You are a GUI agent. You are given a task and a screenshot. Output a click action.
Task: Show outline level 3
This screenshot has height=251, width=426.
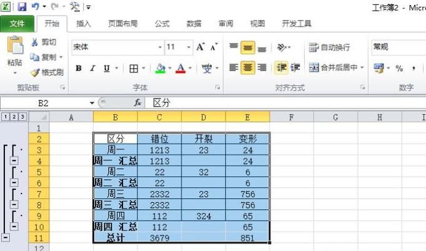pyautogui.click(x=22, y=117)
